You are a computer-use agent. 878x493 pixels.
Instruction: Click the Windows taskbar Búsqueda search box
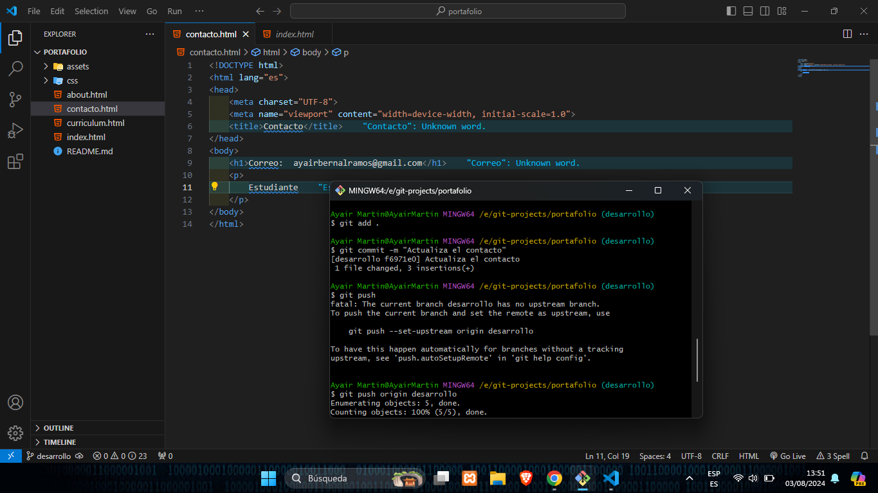pos(355,478)
